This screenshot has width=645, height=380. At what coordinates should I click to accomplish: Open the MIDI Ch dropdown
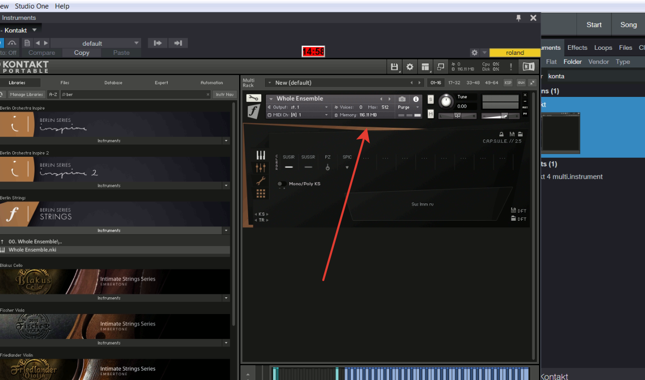point(298,115)
